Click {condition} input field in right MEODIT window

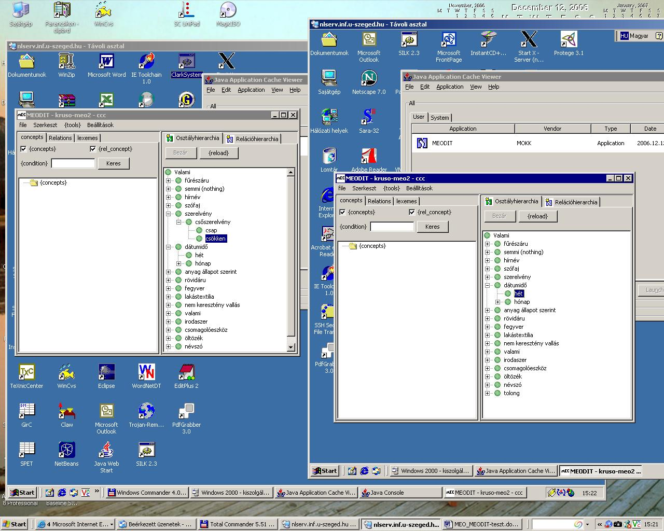[392, 227]
